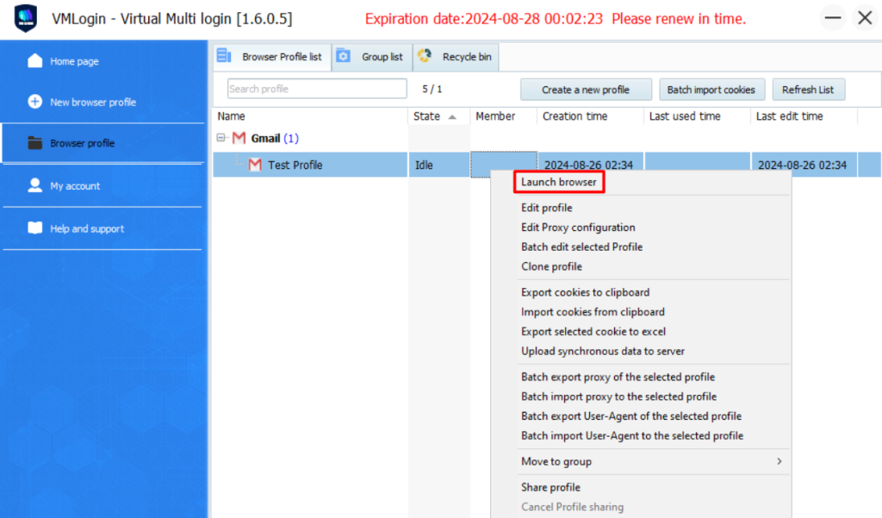Viewport: 882px width, 518px height.
Task: Click the My account person icon
Action: pyautogui.click(x=34, y=185)
